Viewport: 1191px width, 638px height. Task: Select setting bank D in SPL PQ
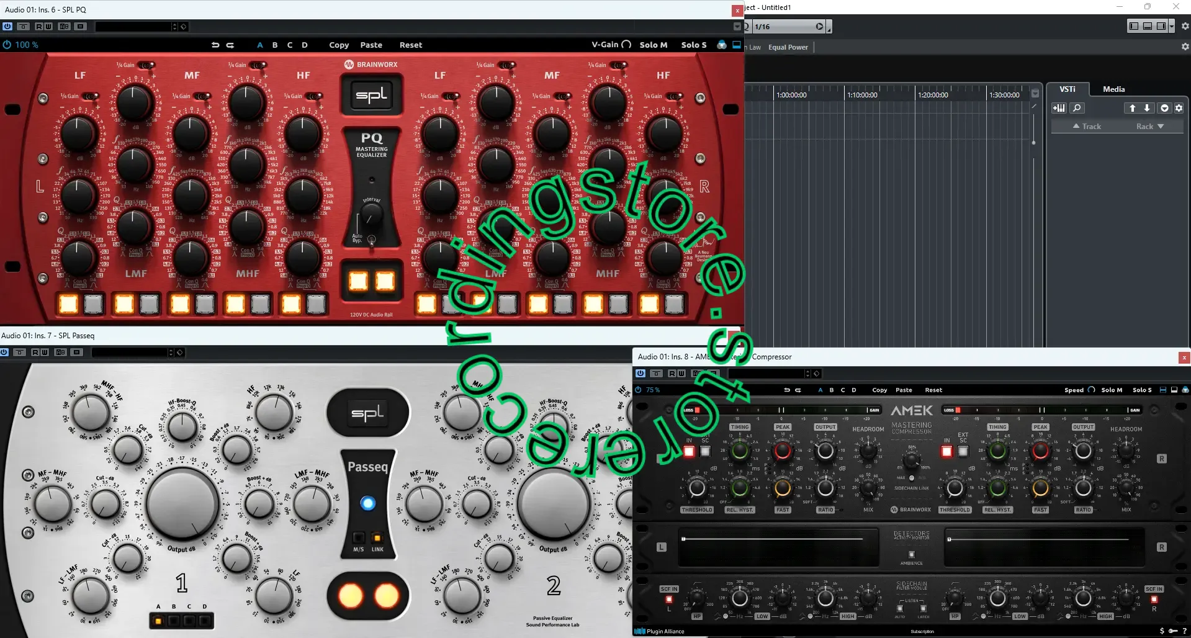point(305,45)
